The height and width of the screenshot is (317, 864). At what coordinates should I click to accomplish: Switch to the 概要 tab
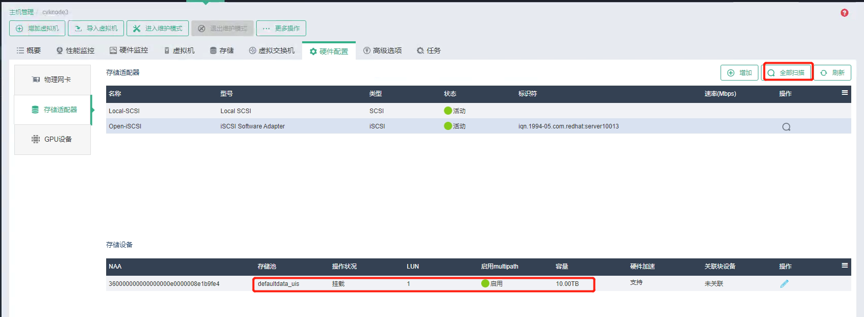pos(29,50)
